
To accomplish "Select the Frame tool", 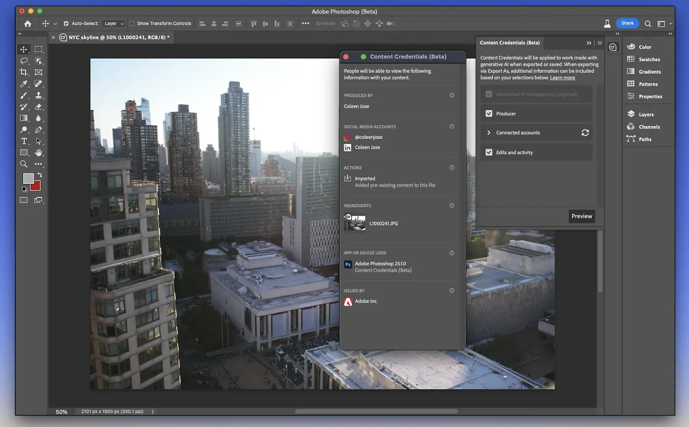I will 38,72.
